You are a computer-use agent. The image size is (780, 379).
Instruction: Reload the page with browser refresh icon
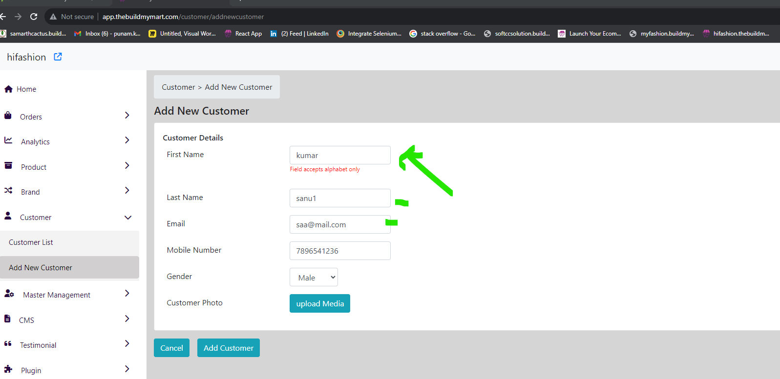point(34,17)
